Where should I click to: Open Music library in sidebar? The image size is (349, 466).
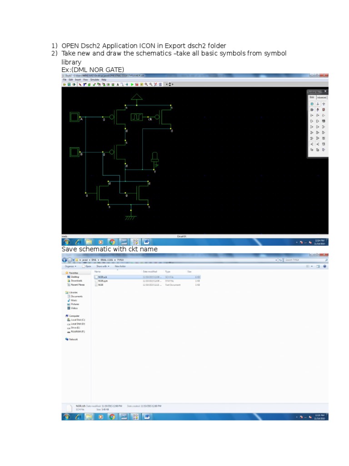tap(72, 300)
